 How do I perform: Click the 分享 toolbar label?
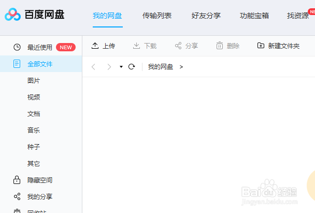(192, 46)
